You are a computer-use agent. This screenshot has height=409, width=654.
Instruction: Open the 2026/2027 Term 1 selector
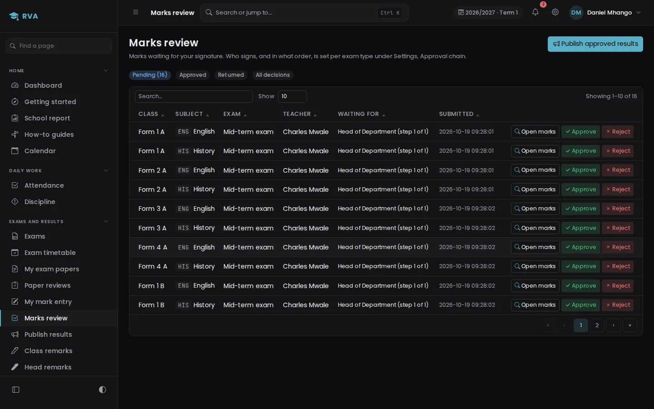[x=488, y=12]
